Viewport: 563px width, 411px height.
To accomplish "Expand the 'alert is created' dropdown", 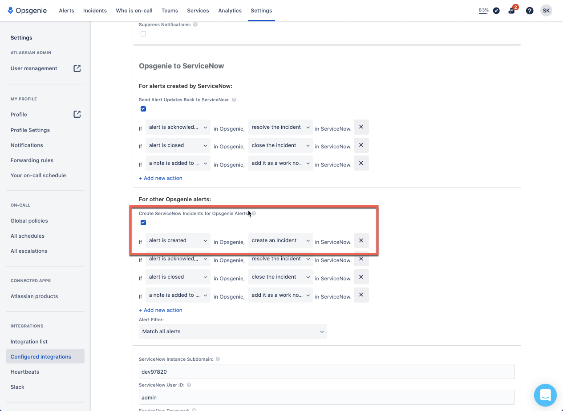I will click(x=178, y=240).
